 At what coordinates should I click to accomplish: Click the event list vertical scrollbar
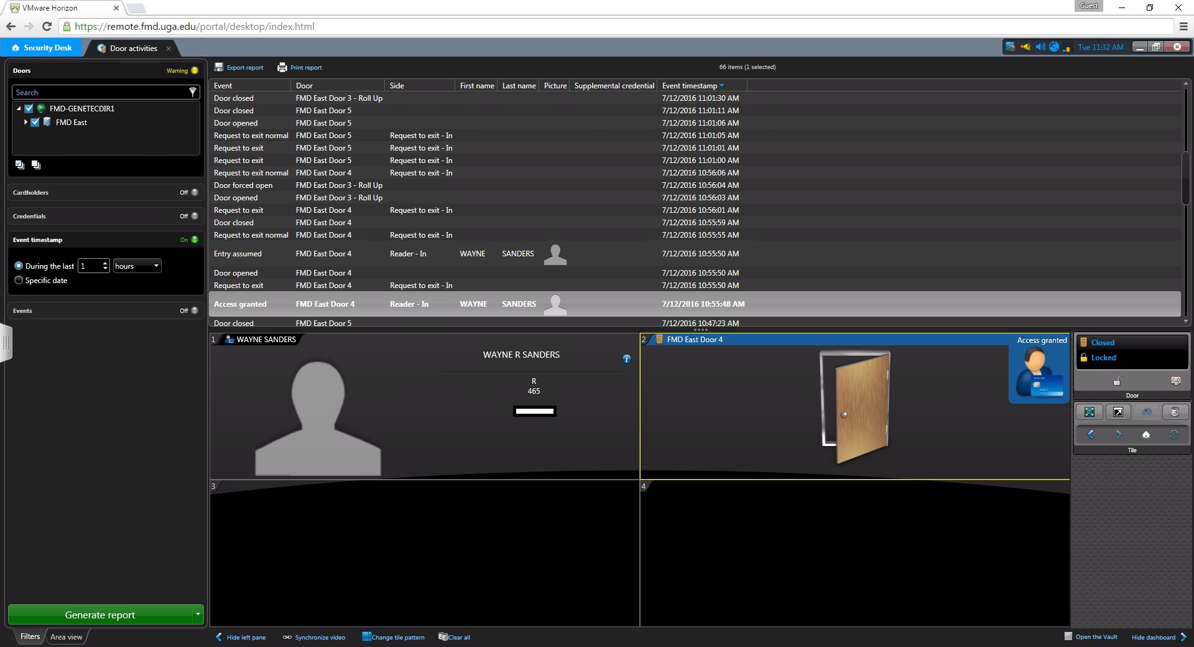(x=1185, y=177)
